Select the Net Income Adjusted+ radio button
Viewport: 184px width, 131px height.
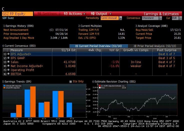coord(8,66)
